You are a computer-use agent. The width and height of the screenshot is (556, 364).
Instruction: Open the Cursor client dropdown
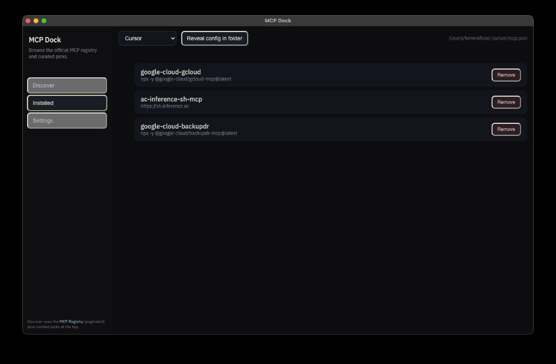pyautogui.click(x=147, y=39)
